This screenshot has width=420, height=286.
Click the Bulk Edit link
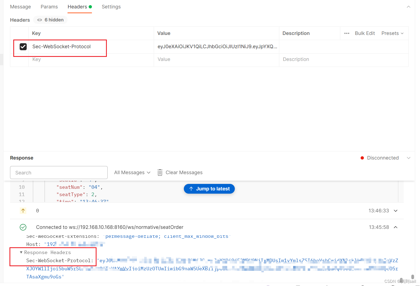coord(365,33)
